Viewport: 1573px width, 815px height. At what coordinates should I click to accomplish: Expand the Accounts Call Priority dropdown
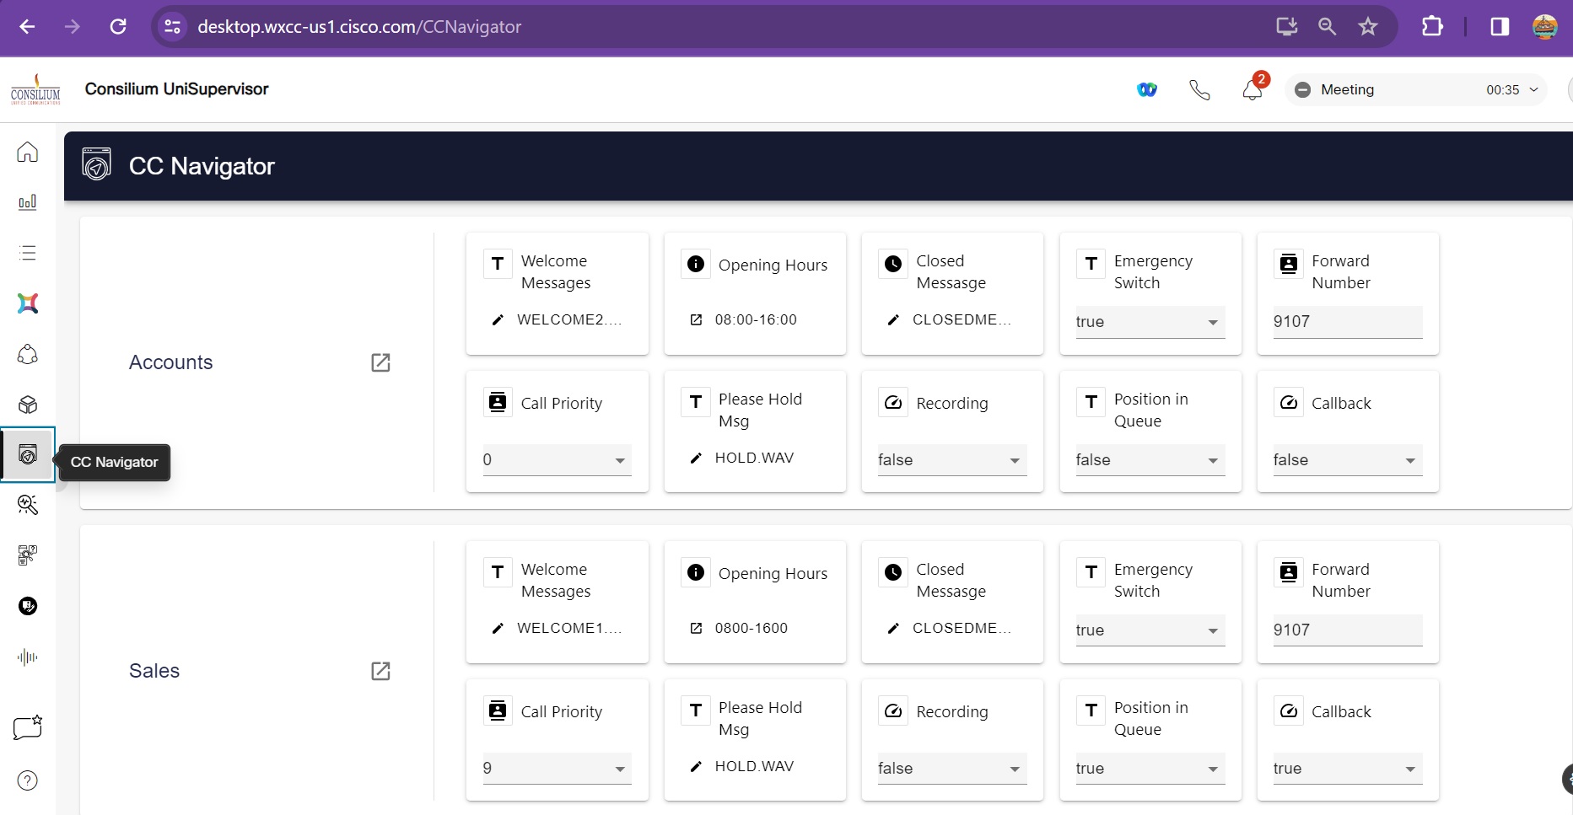557,460
